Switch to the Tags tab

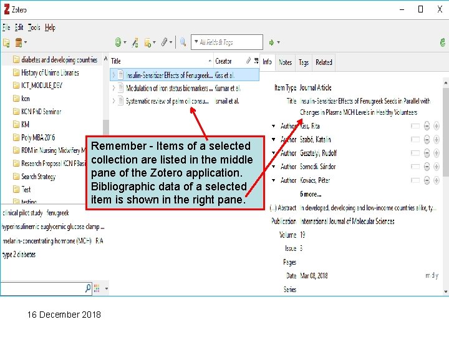304,62
